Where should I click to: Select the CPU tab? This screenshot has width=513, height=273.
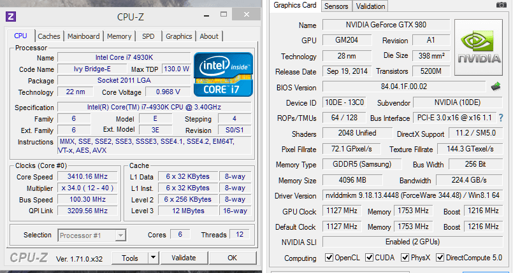(20, 36)
